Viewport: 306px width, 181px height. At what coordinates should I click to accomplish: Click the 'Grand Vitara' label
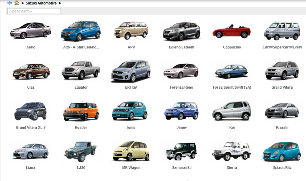pyautogui.click(x=282, y=87)
